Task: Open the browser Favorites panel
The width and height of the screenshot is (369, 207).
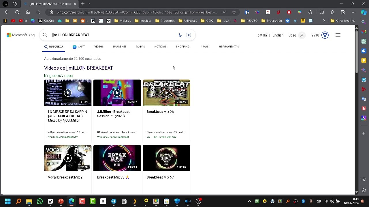Action: (x=332, y=12)
